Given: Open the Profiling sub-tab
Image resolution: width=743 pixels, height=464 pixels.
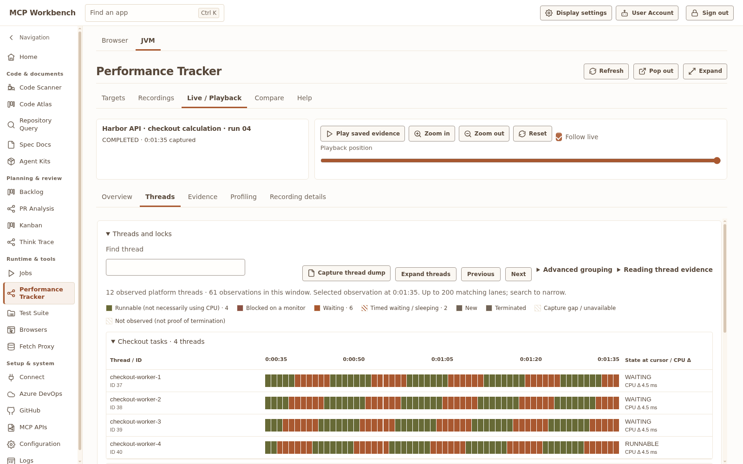Looking at the screenshot, I should [243, 197].
